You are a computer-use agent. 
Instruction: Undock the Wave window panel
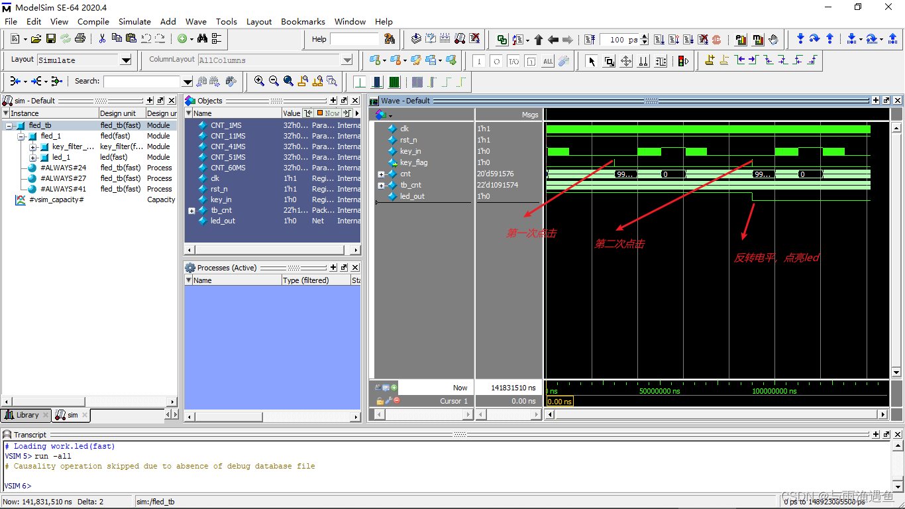pyautogui.click(x=887, y=101)
